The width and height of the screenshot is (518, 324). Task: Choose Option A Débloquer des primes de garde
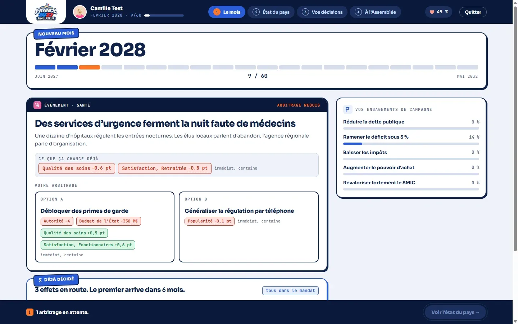pos(105,227)
